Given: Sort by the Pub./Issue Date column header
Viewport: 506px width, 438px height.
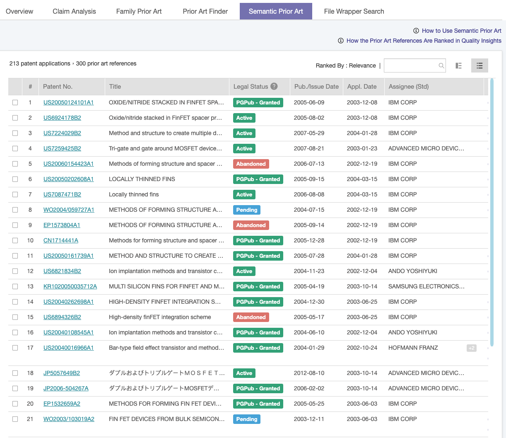Looking at the screenshot, I should (316, 87).
